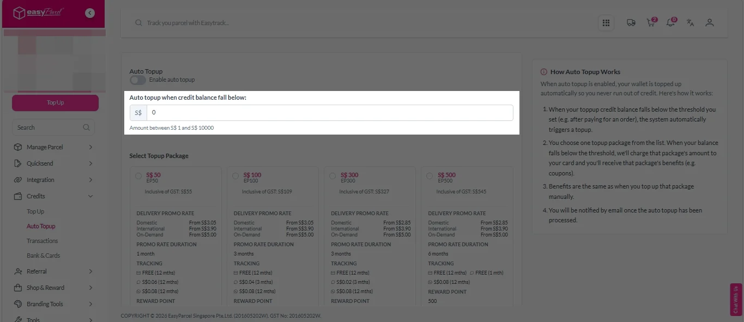Open the apps grid icon in header

tap(606, 23)
